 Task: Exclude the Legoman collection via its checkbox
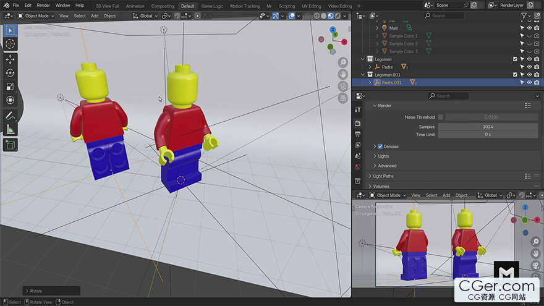515,59
